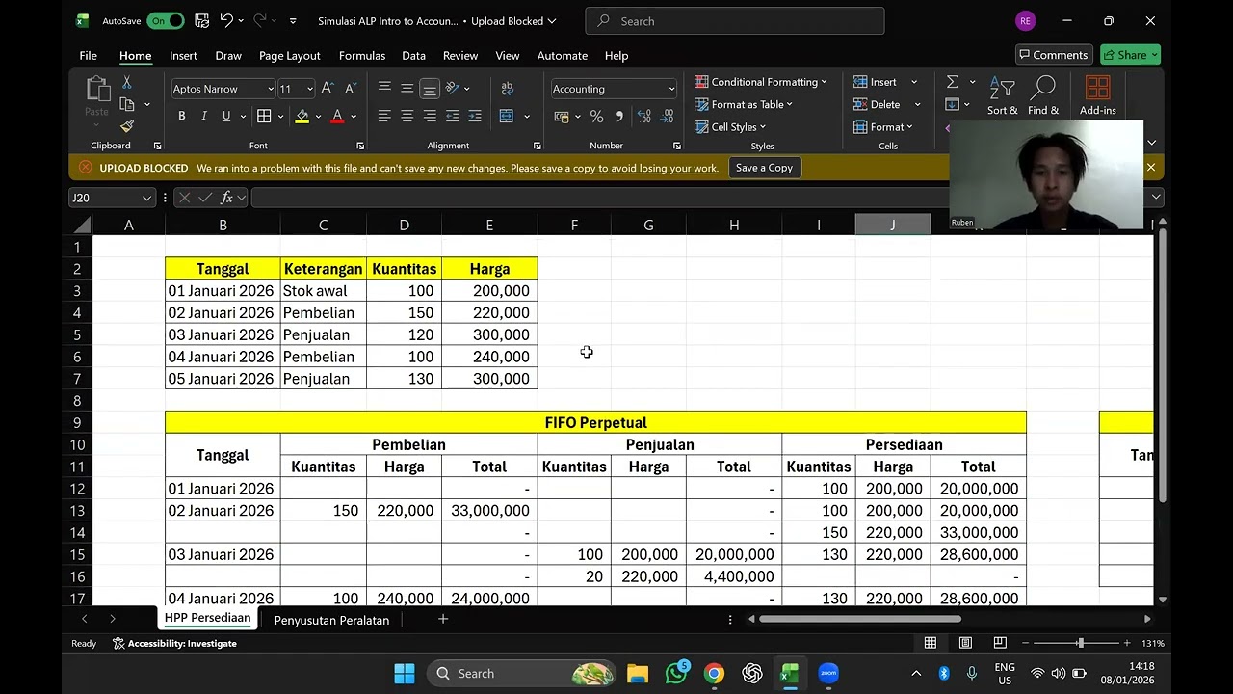Open fill color dropdown arrow

click(318, 117)
